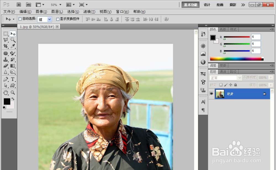The width and height of the screenshot is (276, 170).
Task: Select the Blur tool
Action: 6,72
